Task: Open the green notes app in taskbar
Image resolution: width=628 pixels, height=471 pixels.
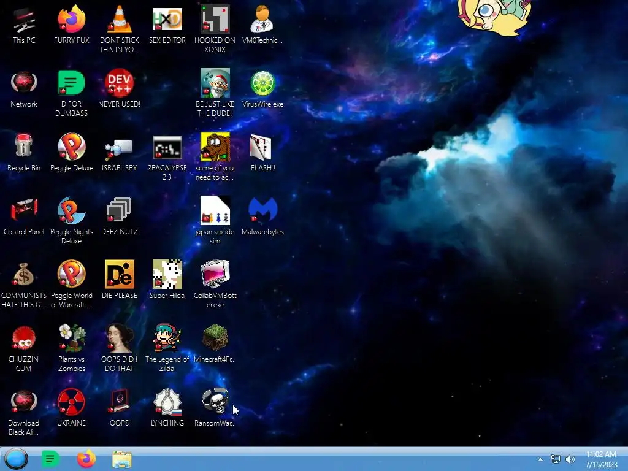Action: click(x=50, y=459)
